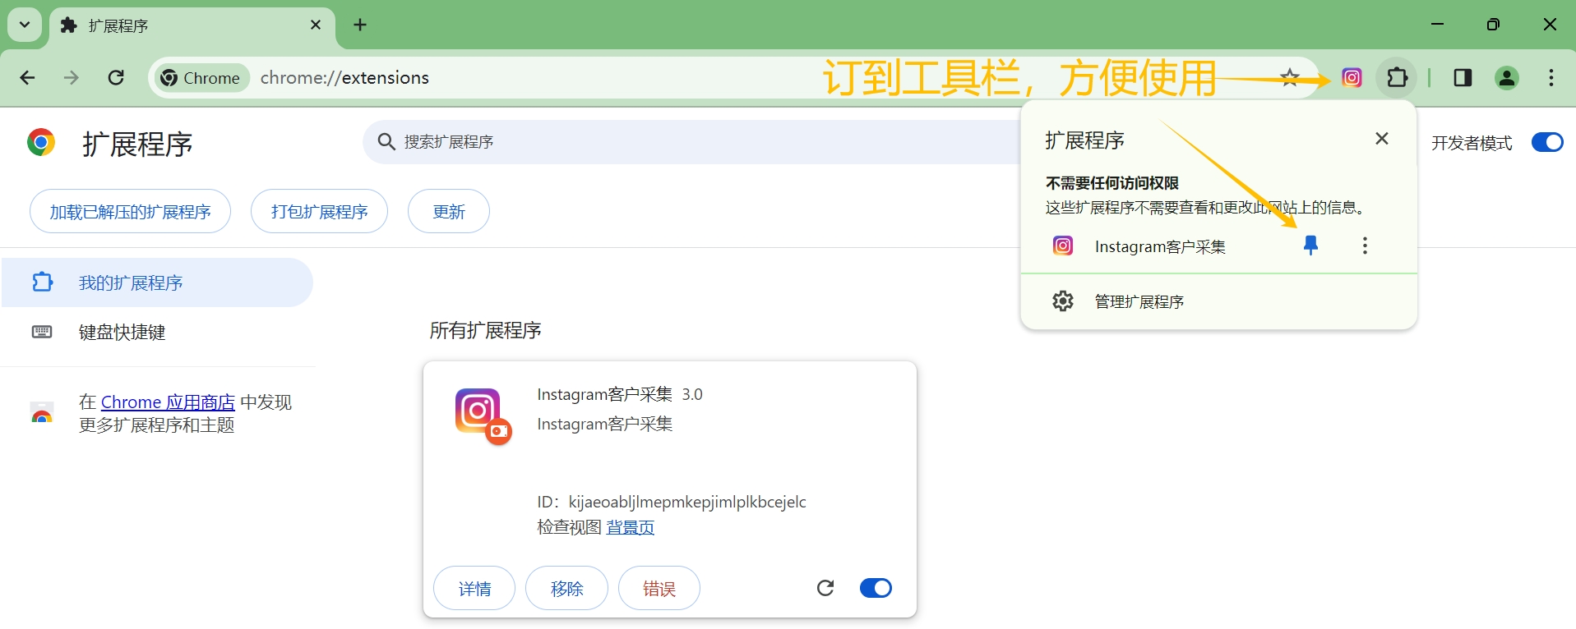Click the Chrome logo beside 扩展程序 title

[x=41, y=143]
